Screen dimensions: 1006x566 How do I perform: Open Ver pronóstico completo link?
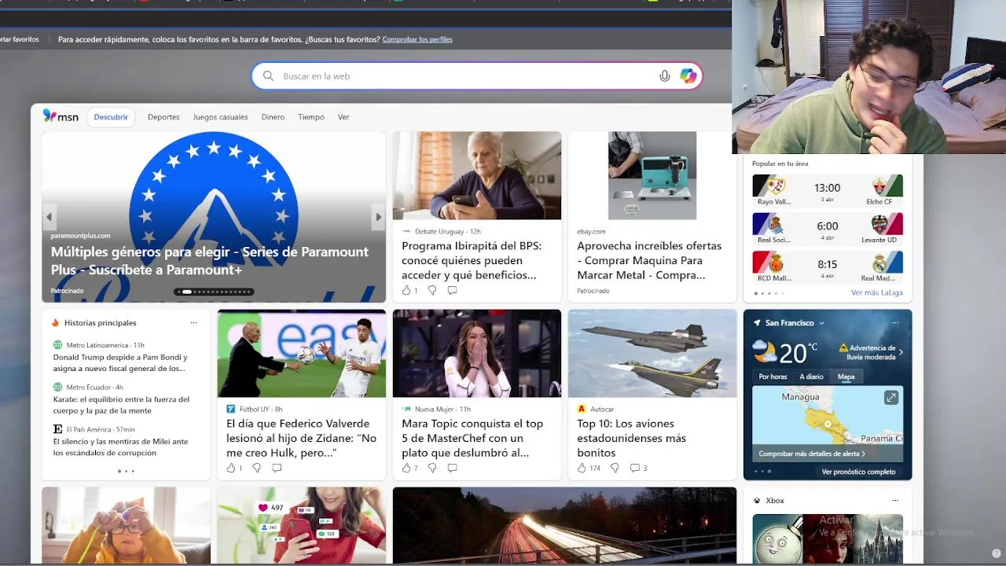pyautogui.click(x=858, y=472)
